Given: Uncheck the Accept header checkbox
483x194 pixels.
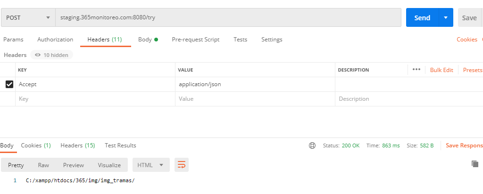Looking at the screenshot, I should (9, 84).
